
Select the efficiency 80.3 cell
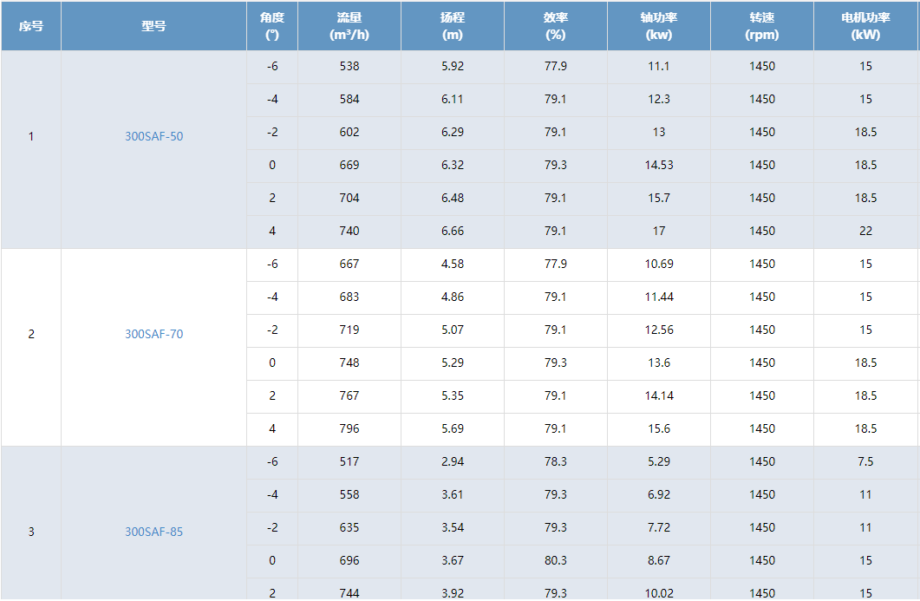coord(556,560)
